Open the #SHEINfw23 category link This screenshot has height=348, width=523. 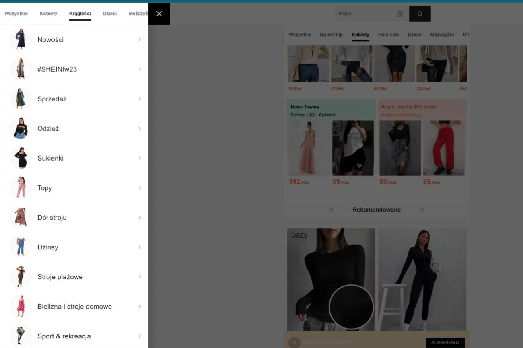[x=57, y=69]
